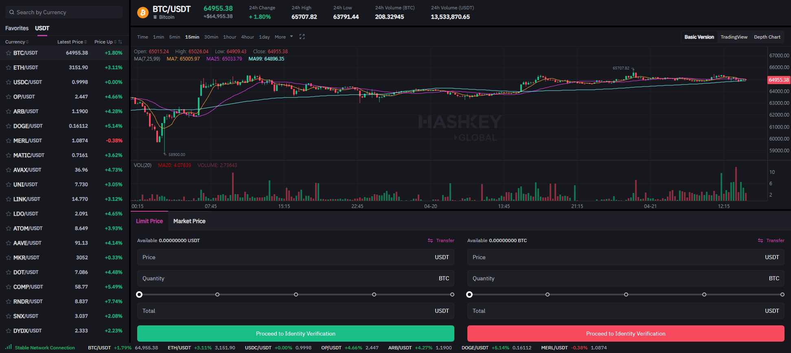The width and height of the screenshot is (791, 353).
Task: Focus the buy Quantity input field
Action: pyautogui.click(x=296, y=278)
